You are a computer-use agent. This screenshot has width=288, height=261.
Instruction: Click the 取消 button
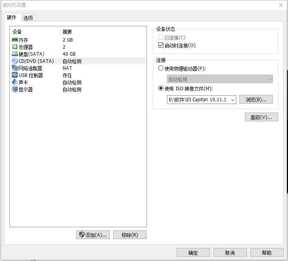tap(230, 252)
